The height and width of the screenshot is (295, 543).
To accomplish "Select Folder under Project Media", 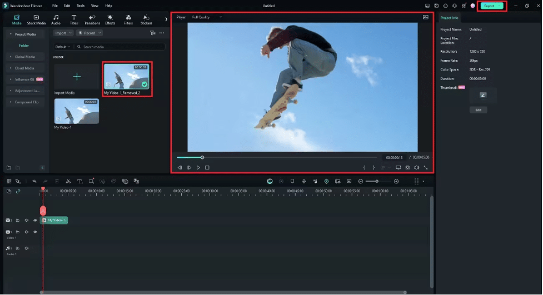I will 24,46.
